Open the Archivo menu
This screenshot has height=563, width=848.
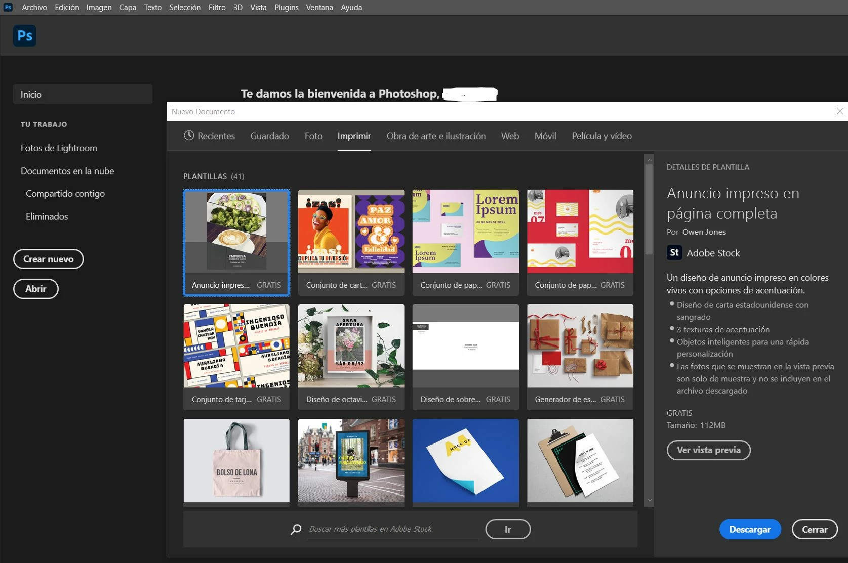coord(34,8)
